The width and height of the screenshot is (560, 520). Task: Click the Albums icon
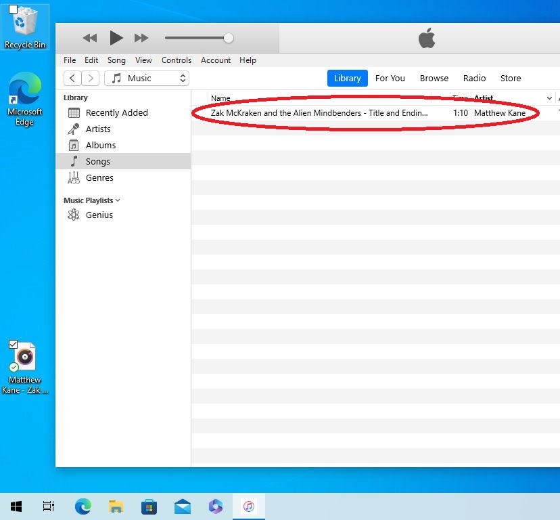pyautogui.click(x=74, y=145)
